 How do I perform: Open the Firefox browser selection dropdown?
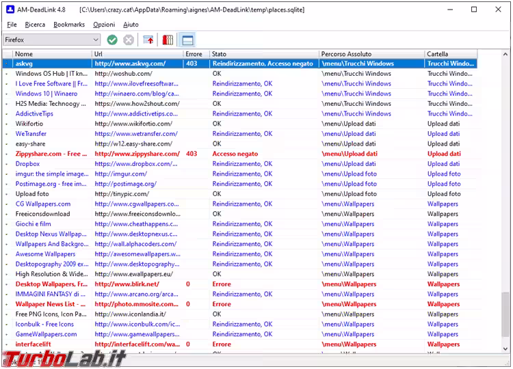[x=51, y=40]
